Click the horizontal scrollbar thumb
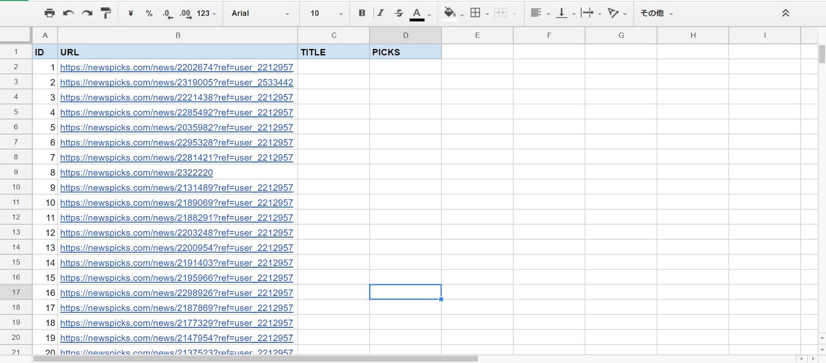Image resolution: width=826 pixels, height=363 pixels. [x=256, y=358]
